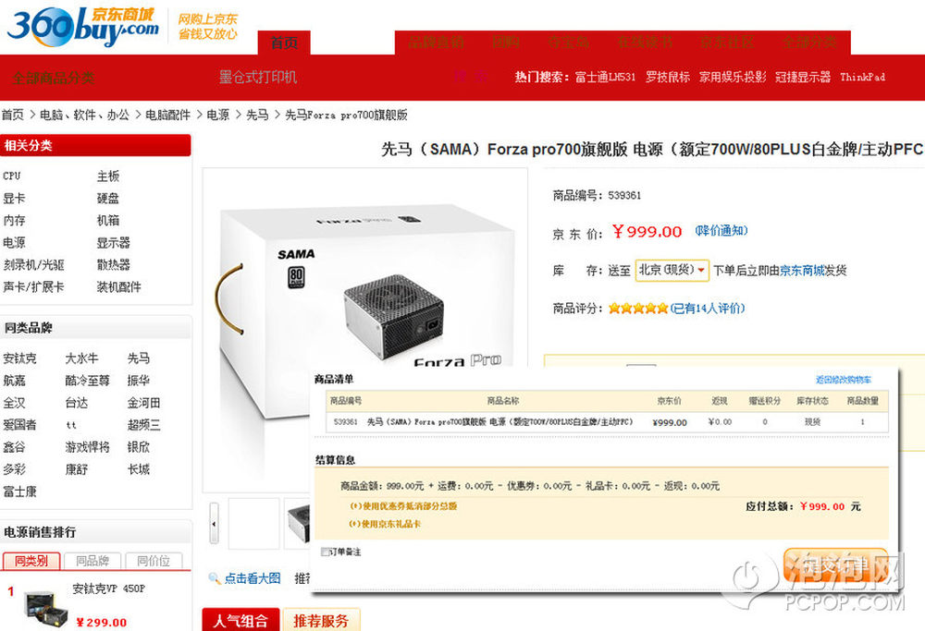This screenshot has height=631, width=925.
Task: Click the five-star rating icons
Action: click(637, 309)
